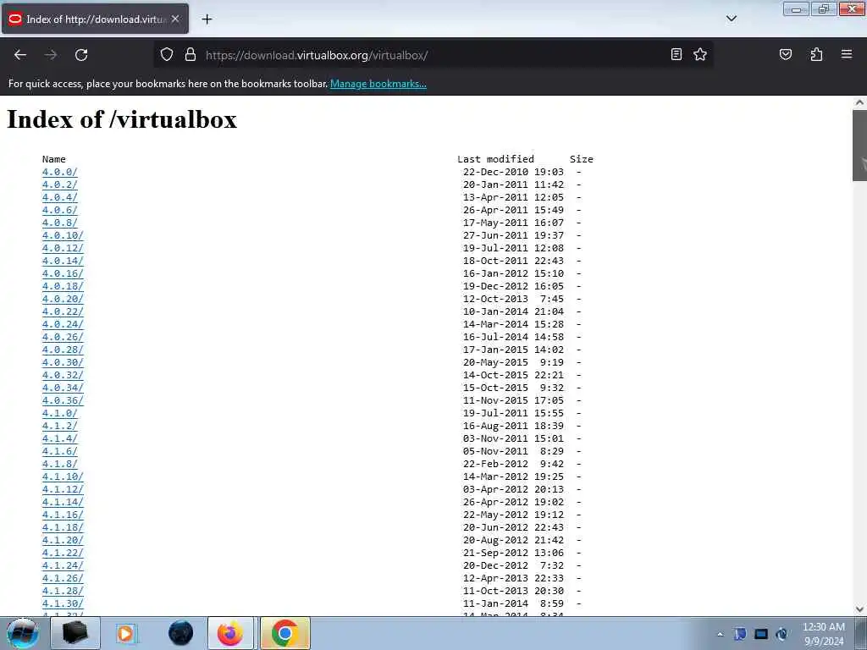Open the 4.1.10/ directory link
Viewport: 867px width, 650px height.
pos(63,477)
